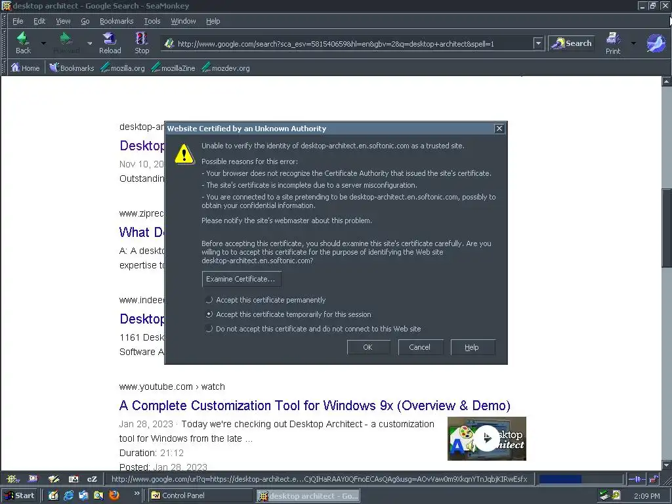This screenshot has height=504, width=672.
Task: Click the network connection tray icon
Action: point(604,495)
